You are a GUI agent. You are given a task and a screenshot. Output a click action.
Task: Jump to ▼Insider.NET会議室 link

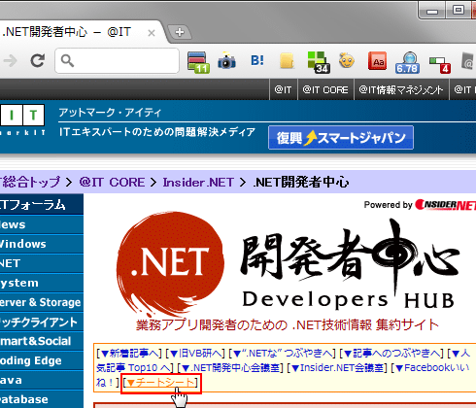pyautogui.click(x=337, y=368)
